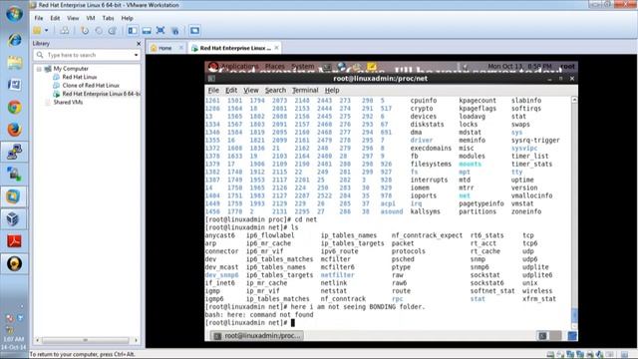Select Red Hat Linux VM entry
This screenshot has width=638, height=359.
80,77
